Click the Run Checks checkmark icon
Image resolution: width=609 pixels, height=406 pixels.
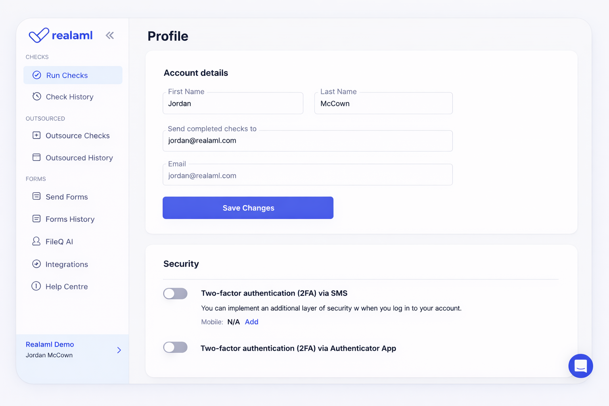click(37, 75)
